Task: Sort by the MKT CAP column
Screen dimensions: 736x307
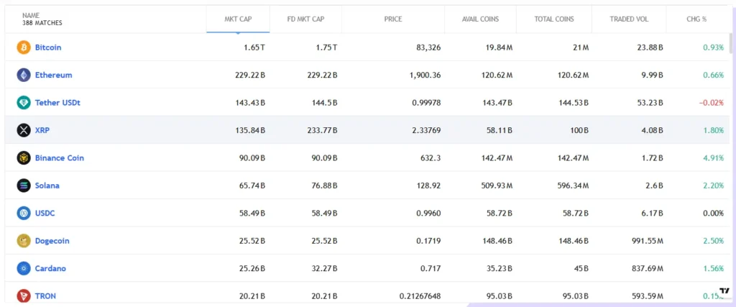Action: [x=238, y=19]
